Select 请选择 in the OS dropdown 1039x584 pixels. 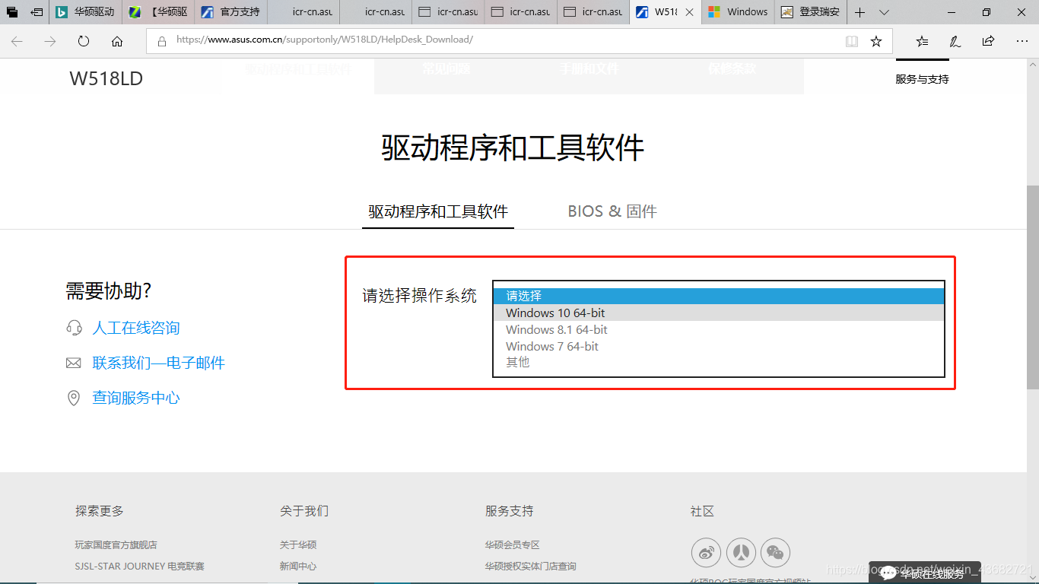(x=718, y=296)
